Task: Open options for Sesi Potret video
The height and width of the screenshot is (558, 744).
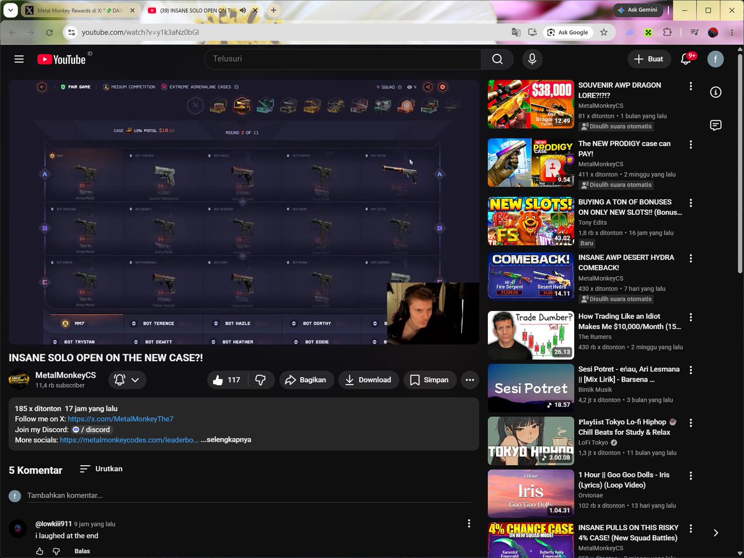Action: pyautogui.click(x=691, y=370)
